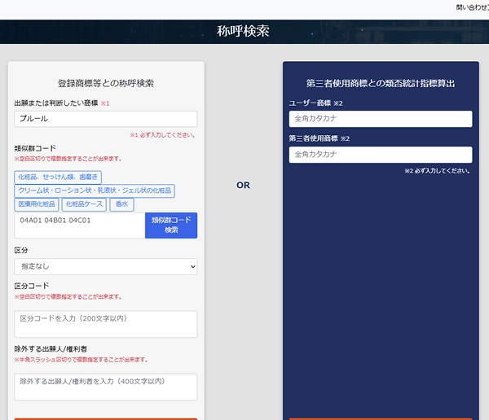Viewport: 489px width, 420px height.
Task: Click the 香水 tag
Action: coord(121,204)
